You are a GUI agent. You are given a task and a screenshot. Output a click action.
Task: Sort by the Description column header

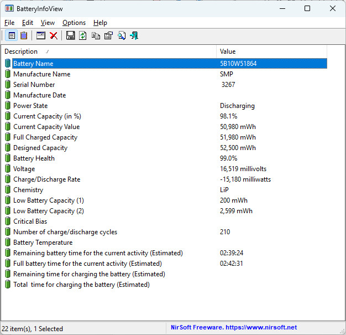(x=108, y=51)
